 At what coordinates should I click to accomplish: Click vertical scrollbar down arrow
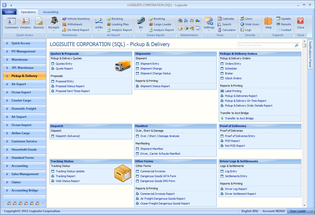point(304,205)
